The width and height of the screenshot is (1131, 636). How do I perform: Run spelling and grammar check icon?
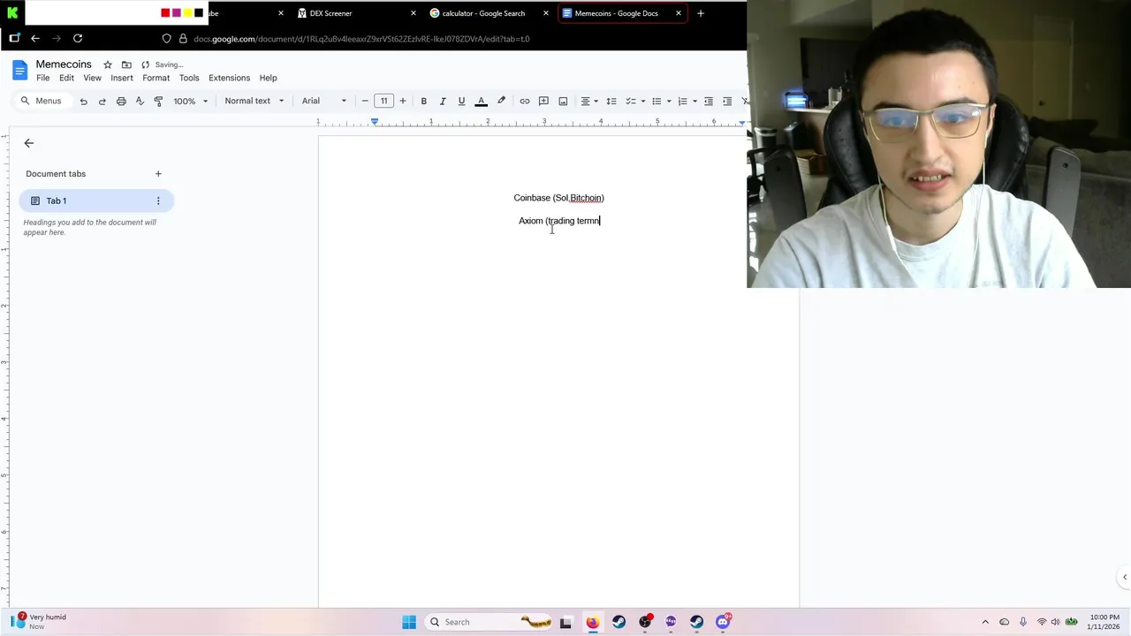[140, 101]
